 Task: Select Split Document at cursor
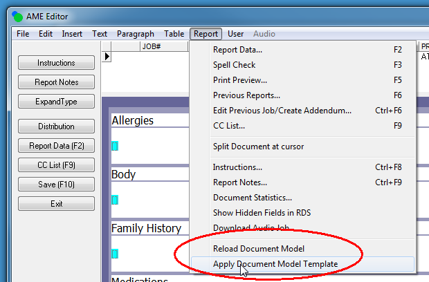click(x=258, y=147)
